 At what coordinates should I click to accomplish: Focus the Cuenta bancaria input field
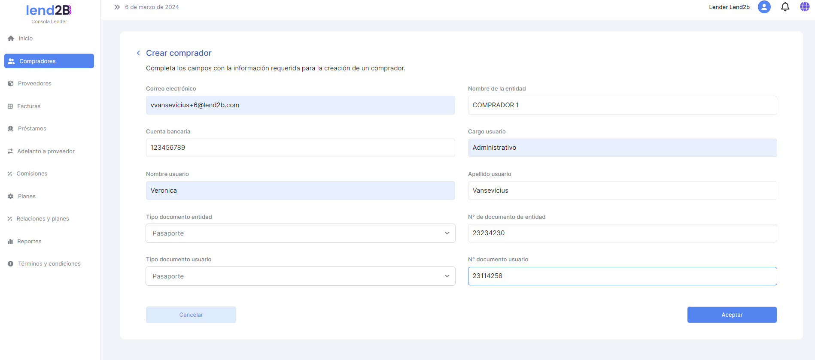[300, 148]
